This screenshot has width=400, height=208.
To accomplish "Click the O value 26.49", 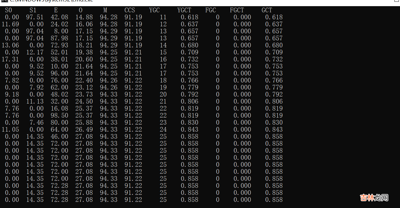I will (84, 130).
